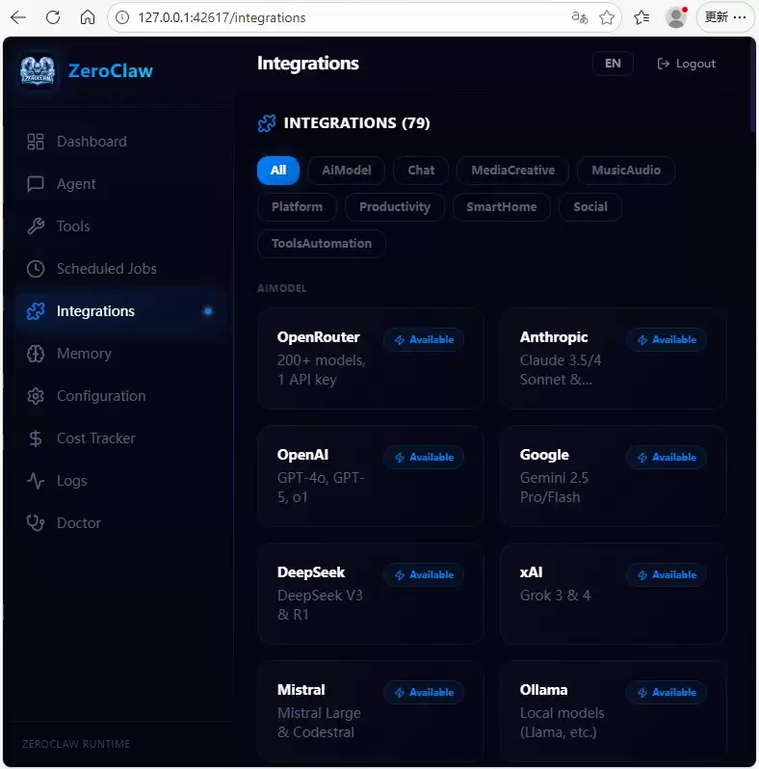Click the Memory brain icon
759x769 pixels.
[x=36, y=354]
